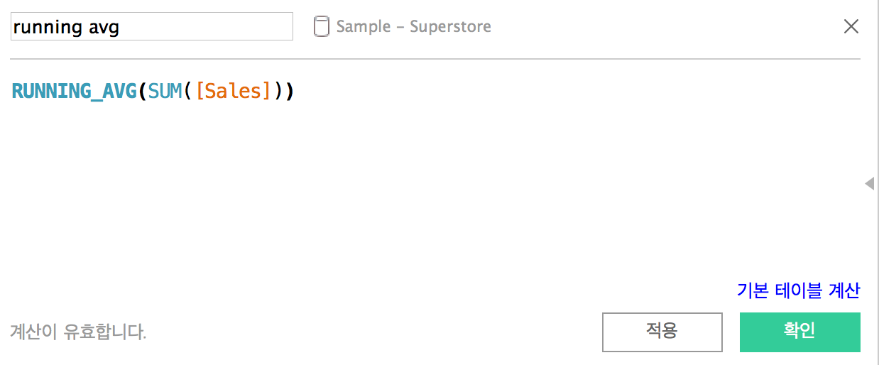Viewport: 879px width, 365px height.
Task: Click the 계산이 유효합니다 status message
Action: point(78,332)
